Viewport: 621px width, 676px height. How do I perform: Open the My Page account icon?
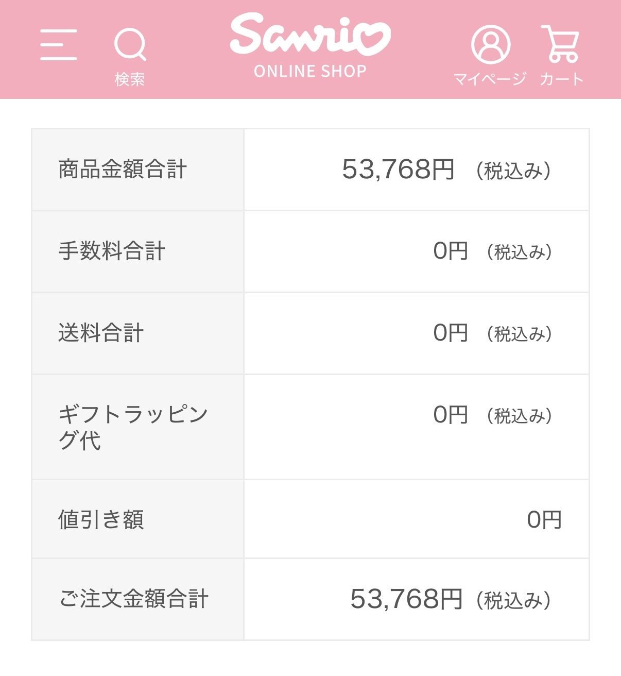(x=491, y=44)
